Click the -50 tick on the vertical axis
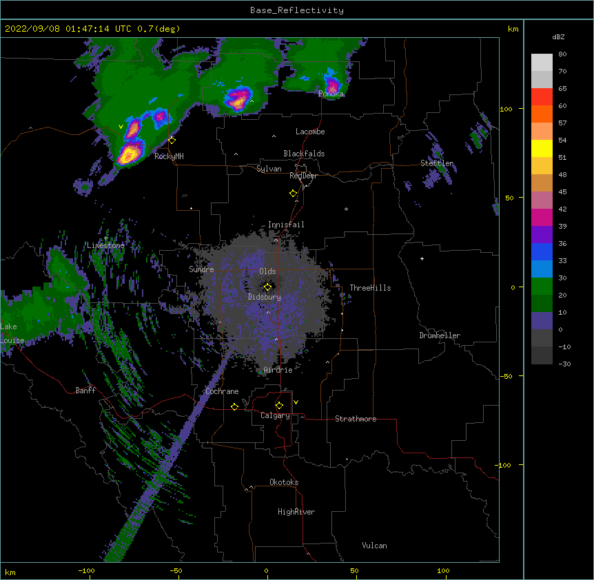This screenshot has height=580, width=594. click(x=506, y=376)
